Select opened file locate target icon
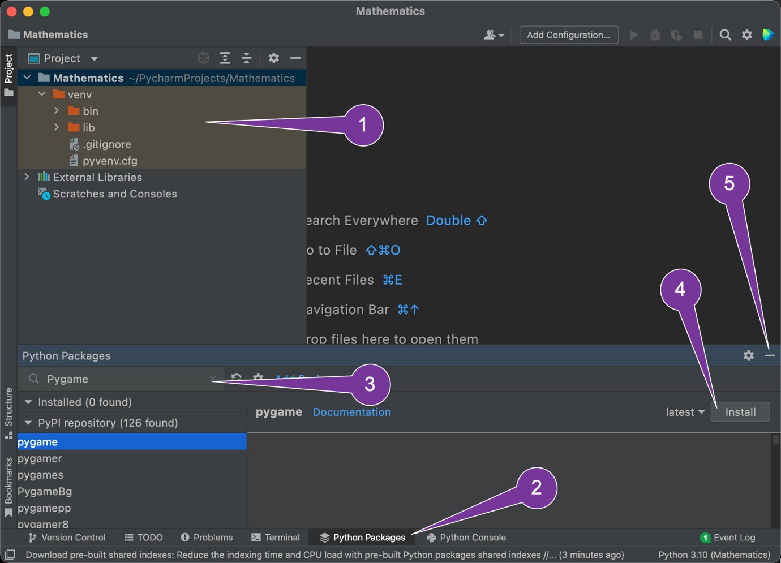 tap(204, 58)
